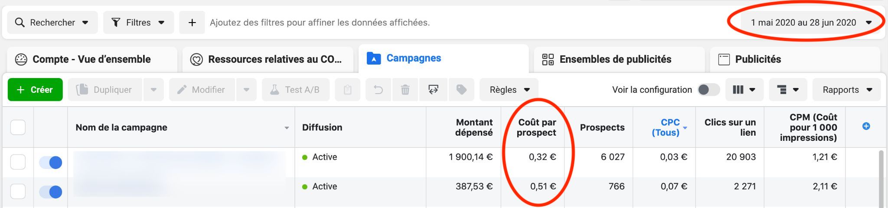Click the tag label icon

click(461, 90)
